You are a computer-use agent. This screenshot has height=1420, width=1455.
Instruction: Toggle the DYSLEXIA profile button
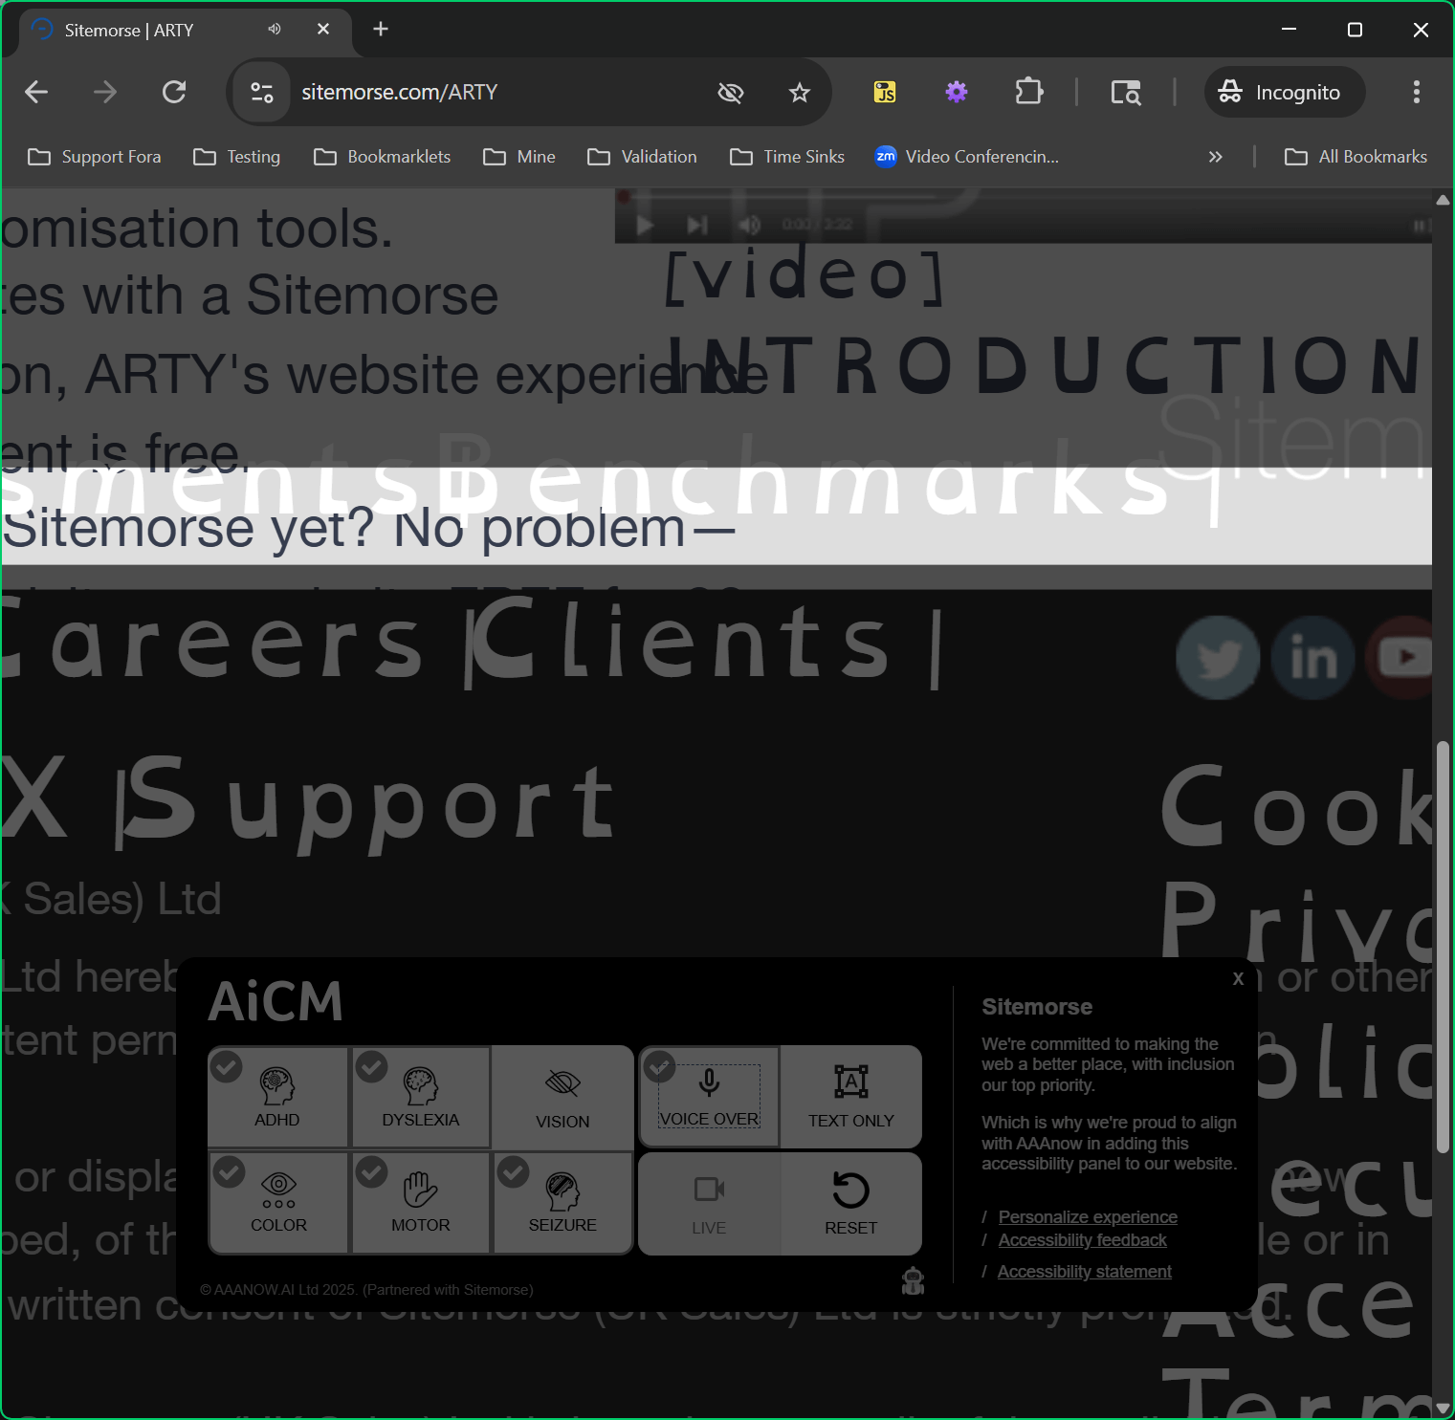click(x=421, y=1097)
